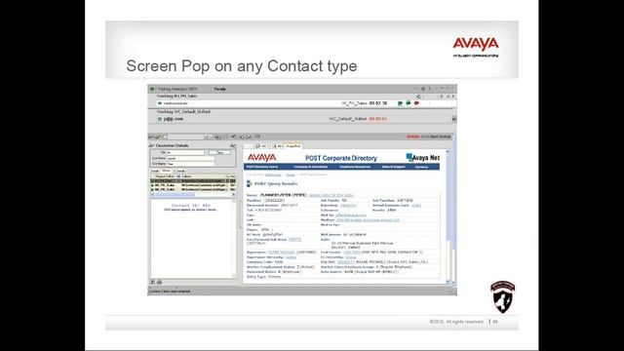Viewport: 624px width, 351px height.
Task: Open the Sales & Support menu
Action: [x=393, y=167]
